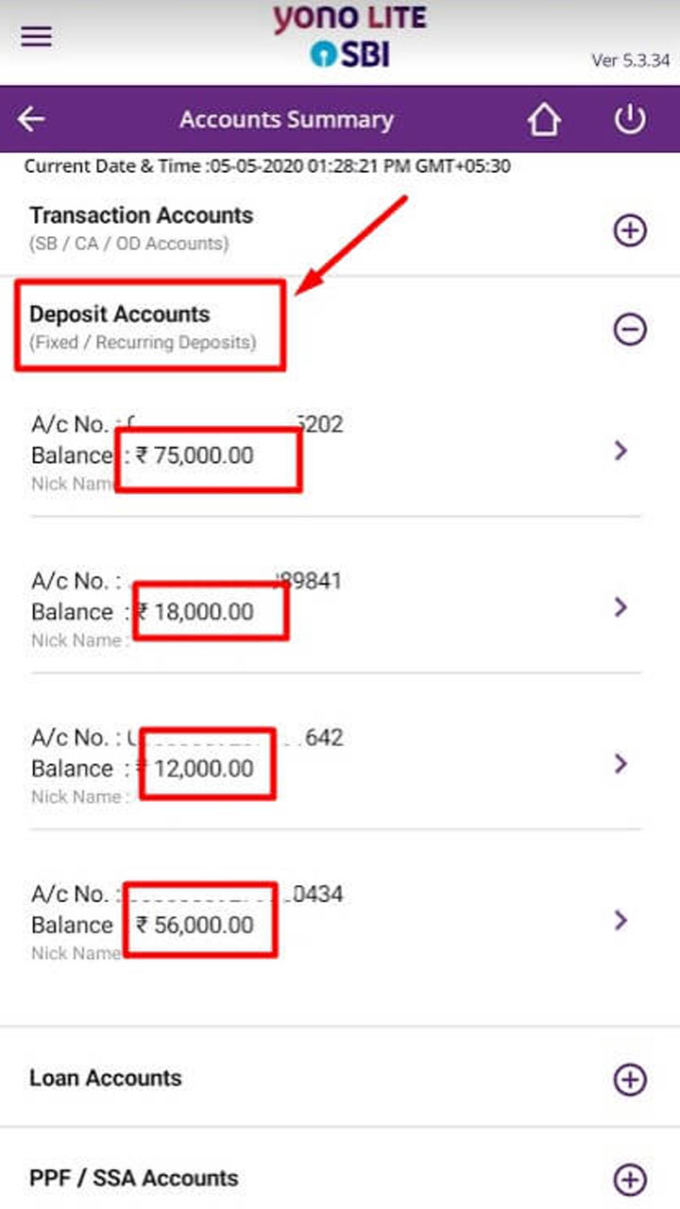Viewport: 680px width, 1209px height.
Task: Select the Deposit Accounts heading
Action: (120, 315)
